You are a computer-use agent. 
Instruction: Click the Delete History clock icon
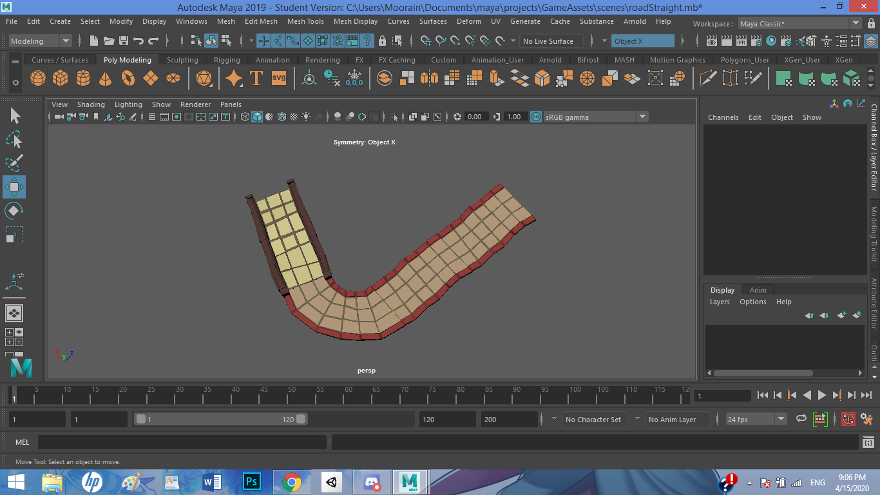point(332,79)
